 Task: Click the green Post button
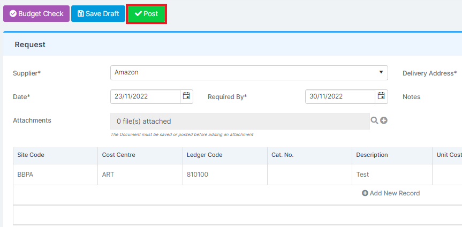point(147,13)
